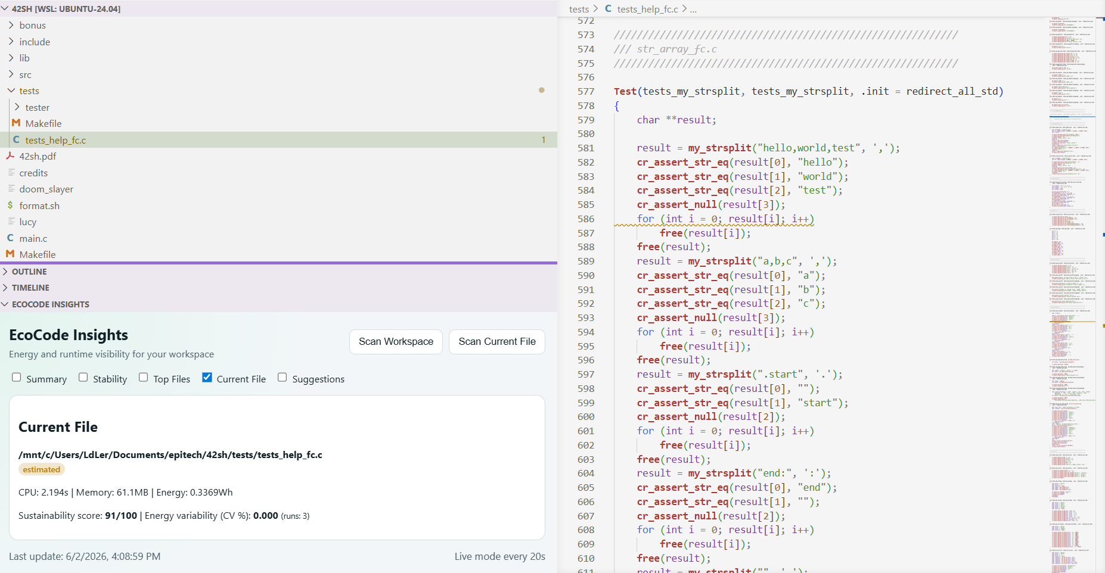The height and width of the screenshot is (573, 1105).
Task: Enable the Suggestions checkbox
Action: click(283, 377)
